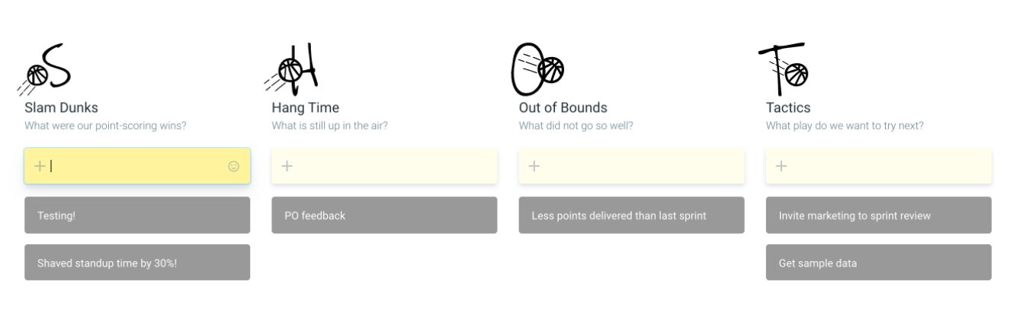This screenshot has width=1010, height=325.
Task: Click the "Out of Bounds" column title
Action: (563, 108)
